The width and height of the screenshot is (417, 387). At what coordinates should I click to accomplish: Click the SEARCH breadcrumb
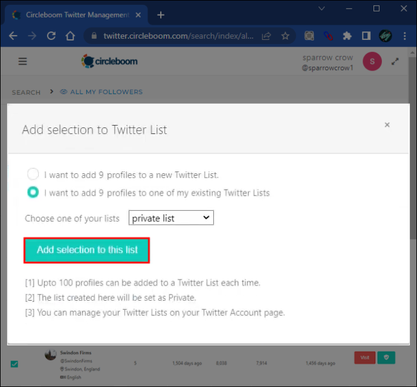[26, 92]
